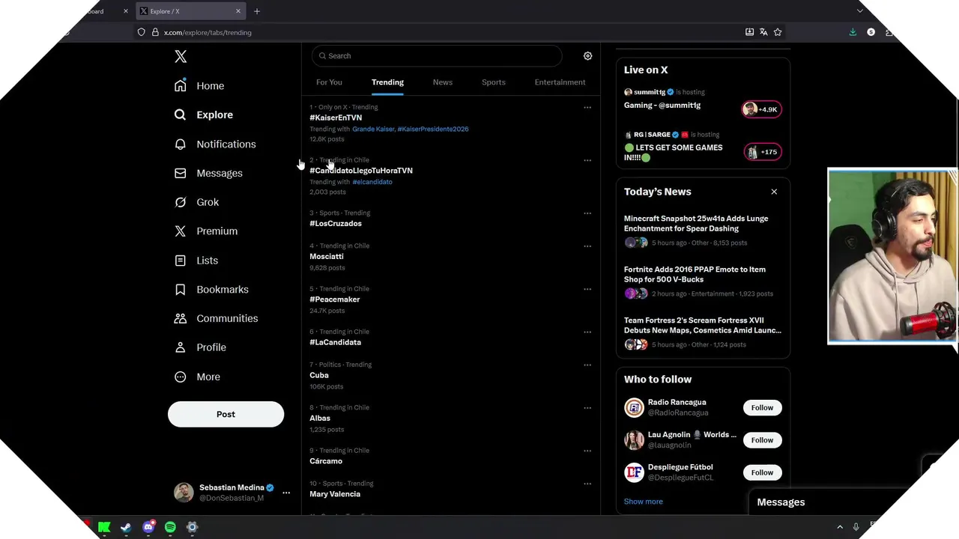Open new browser tab plus
959x539 pixels.
[257, 11]
